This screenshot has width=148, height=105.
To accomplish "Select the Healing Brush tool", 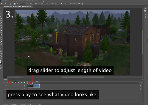I will pyautogui.click(x=1, y=25).
